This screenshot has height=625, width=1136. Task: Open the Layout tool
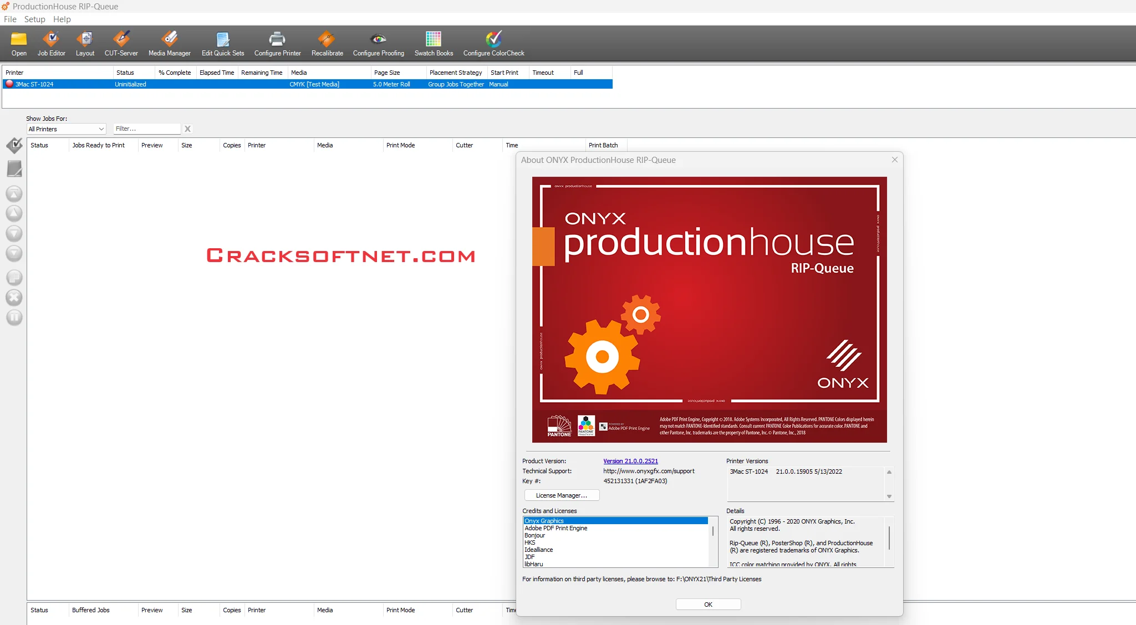[85, 43]
